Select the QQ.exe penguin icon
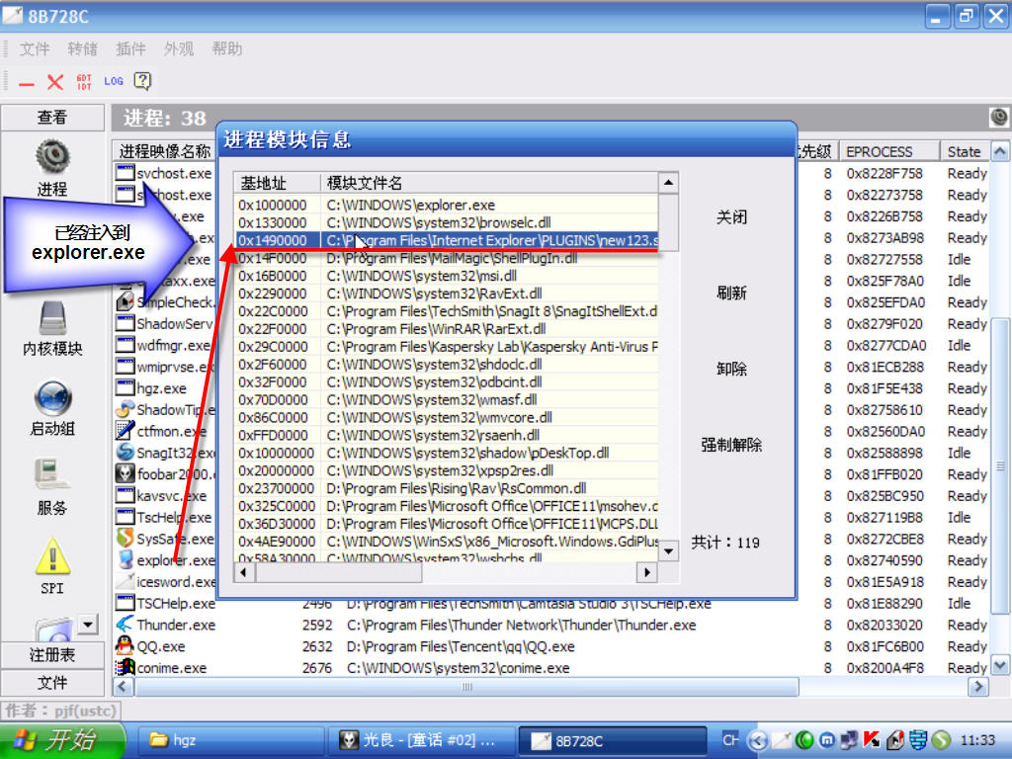The height and width of the screenshot is (759, 1012). (x=125, y=645)
